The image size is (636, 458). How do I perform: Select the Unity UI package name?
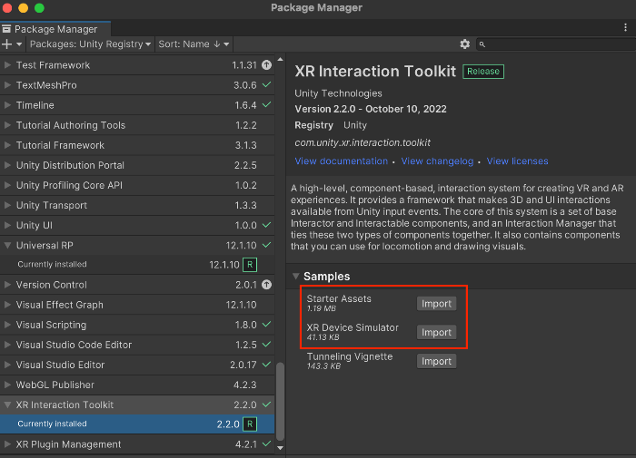(x=35, y=225)
